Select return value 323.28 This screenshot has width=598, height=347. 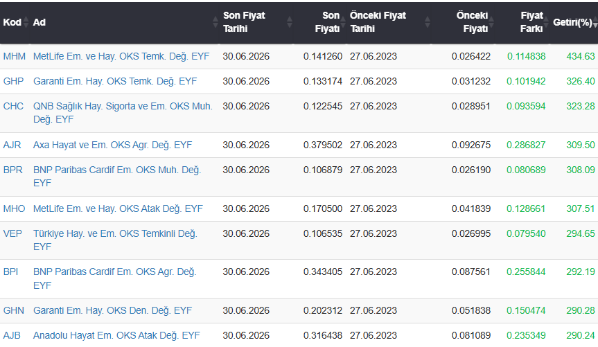point(581,106)
